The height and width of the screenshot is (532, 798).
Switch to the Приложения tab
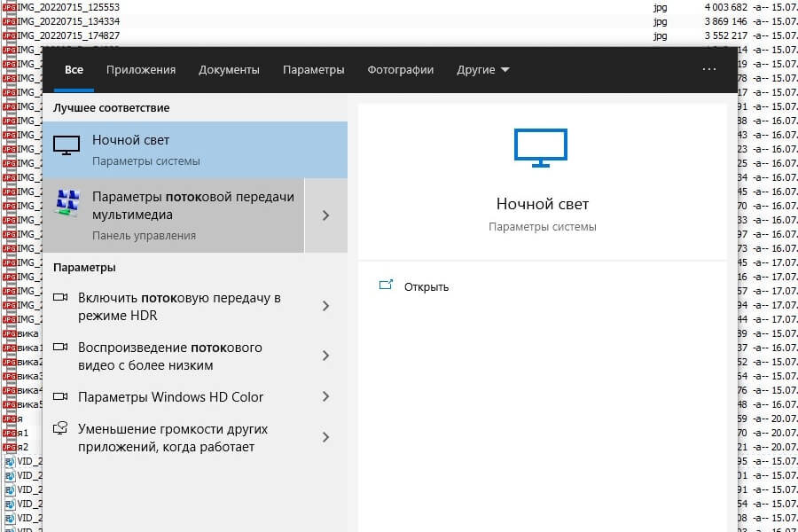tap(141, 70)
